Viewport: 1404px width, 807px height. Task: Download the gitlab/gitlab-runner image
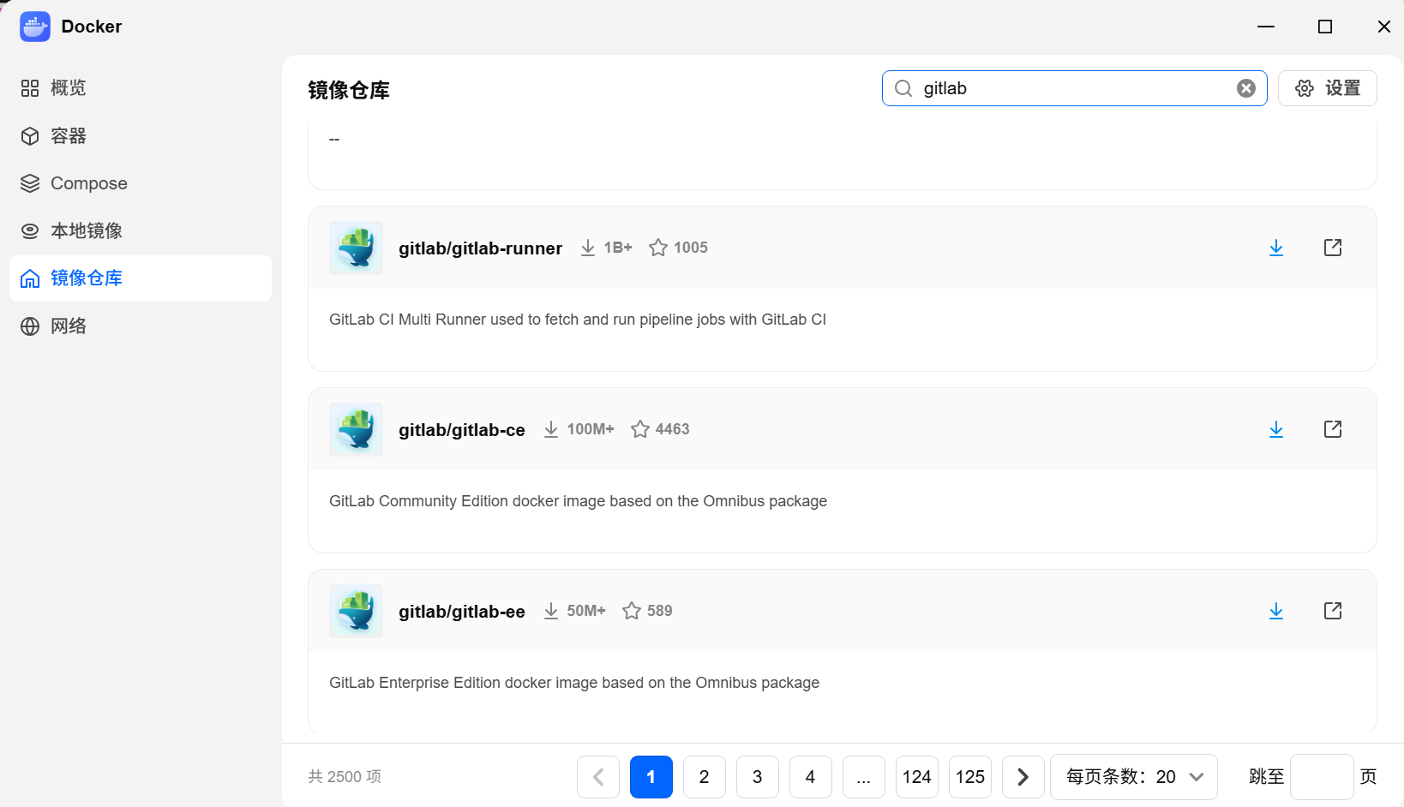1276,248
